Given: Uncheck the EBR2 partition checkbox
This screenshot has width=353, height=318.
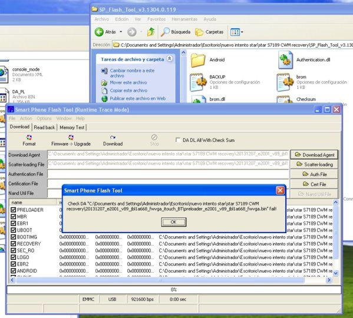Looking at the screenshot, I should 14,264.
